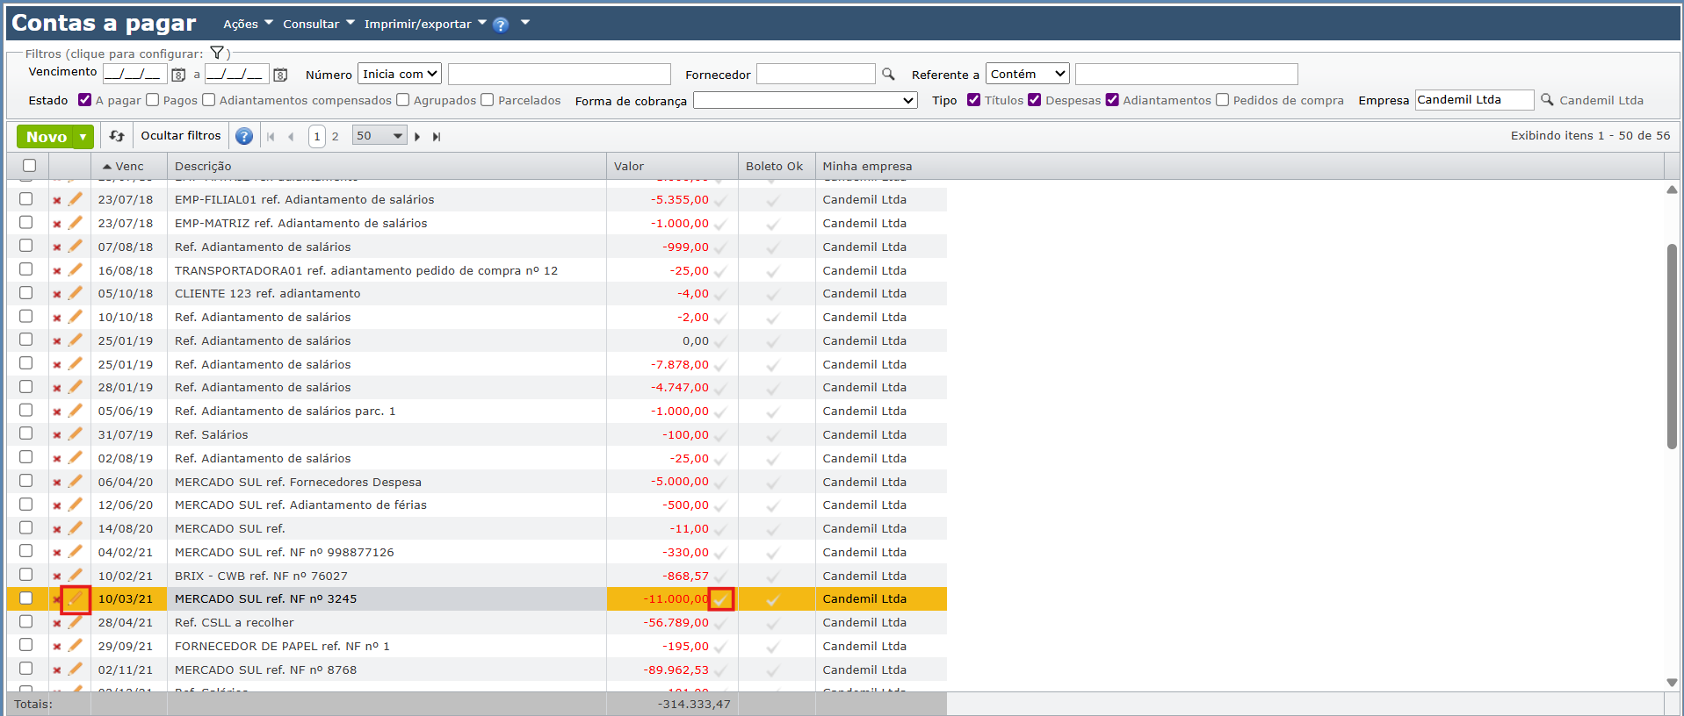1684x716 pixels.
Task: Jump to the last page arrow
Action: [437, 137]
